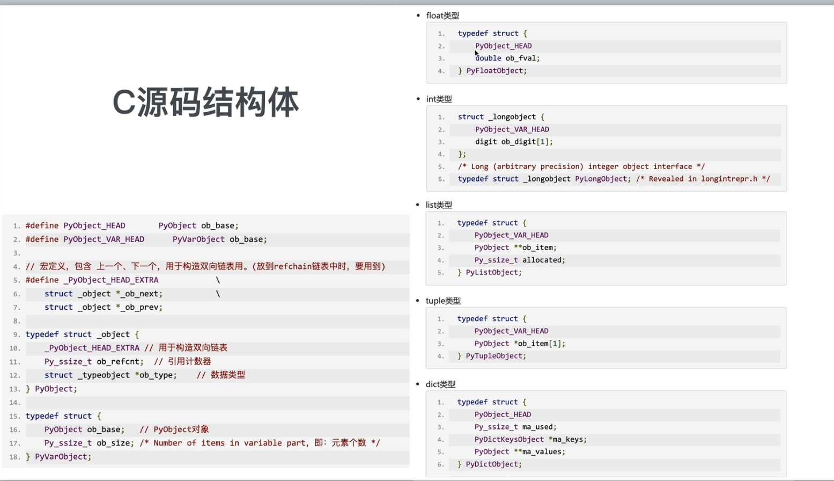Viewport: 834px width, 481px height.
Task: Click the comment 数据类型
Action: (220, 375)
